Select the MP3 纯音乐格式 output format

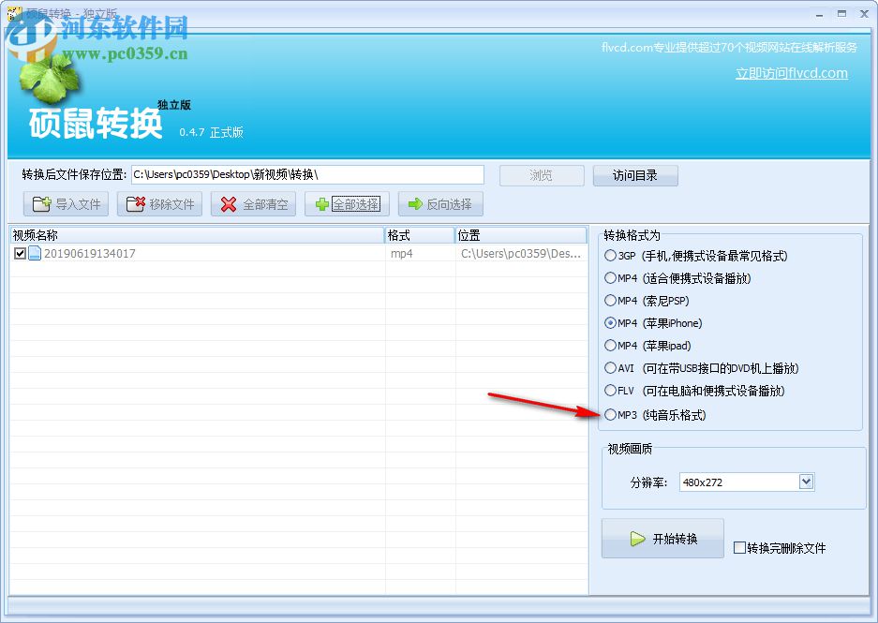[610, 414]
